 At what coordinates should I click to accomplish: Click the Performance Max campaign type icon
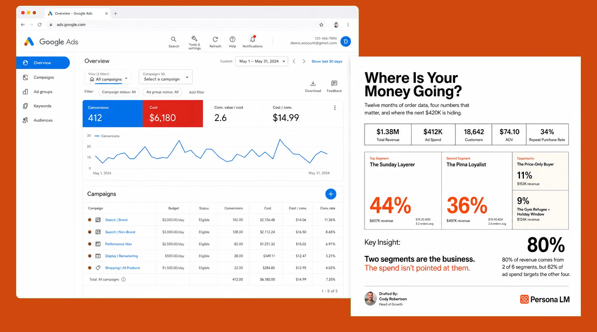[x=98, y=244]
